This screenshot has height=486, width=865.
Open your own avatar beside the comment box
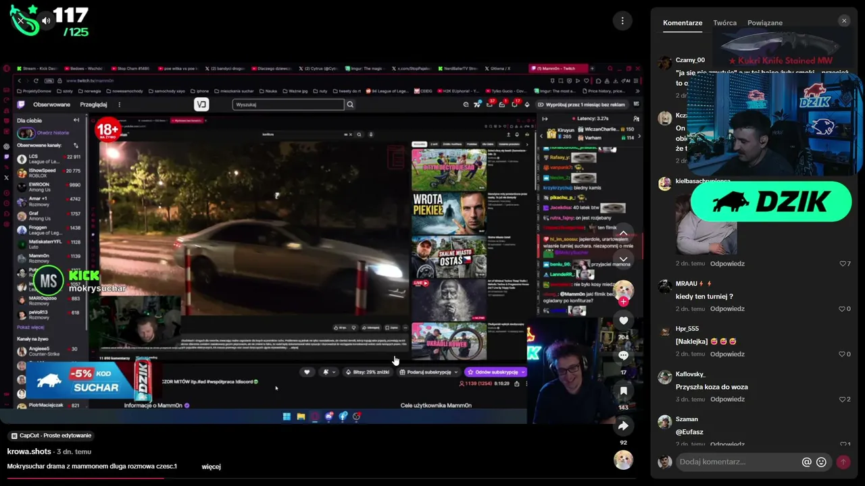pyautogui.click(x=665, y=462)
